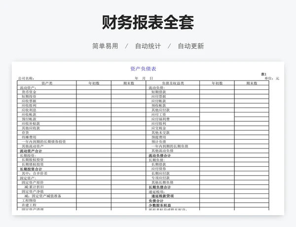Select the 应付帐款 row label

(x=158, y=101)
